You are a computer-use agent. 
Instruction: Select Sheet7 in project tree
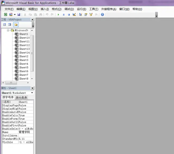[24, 75]
